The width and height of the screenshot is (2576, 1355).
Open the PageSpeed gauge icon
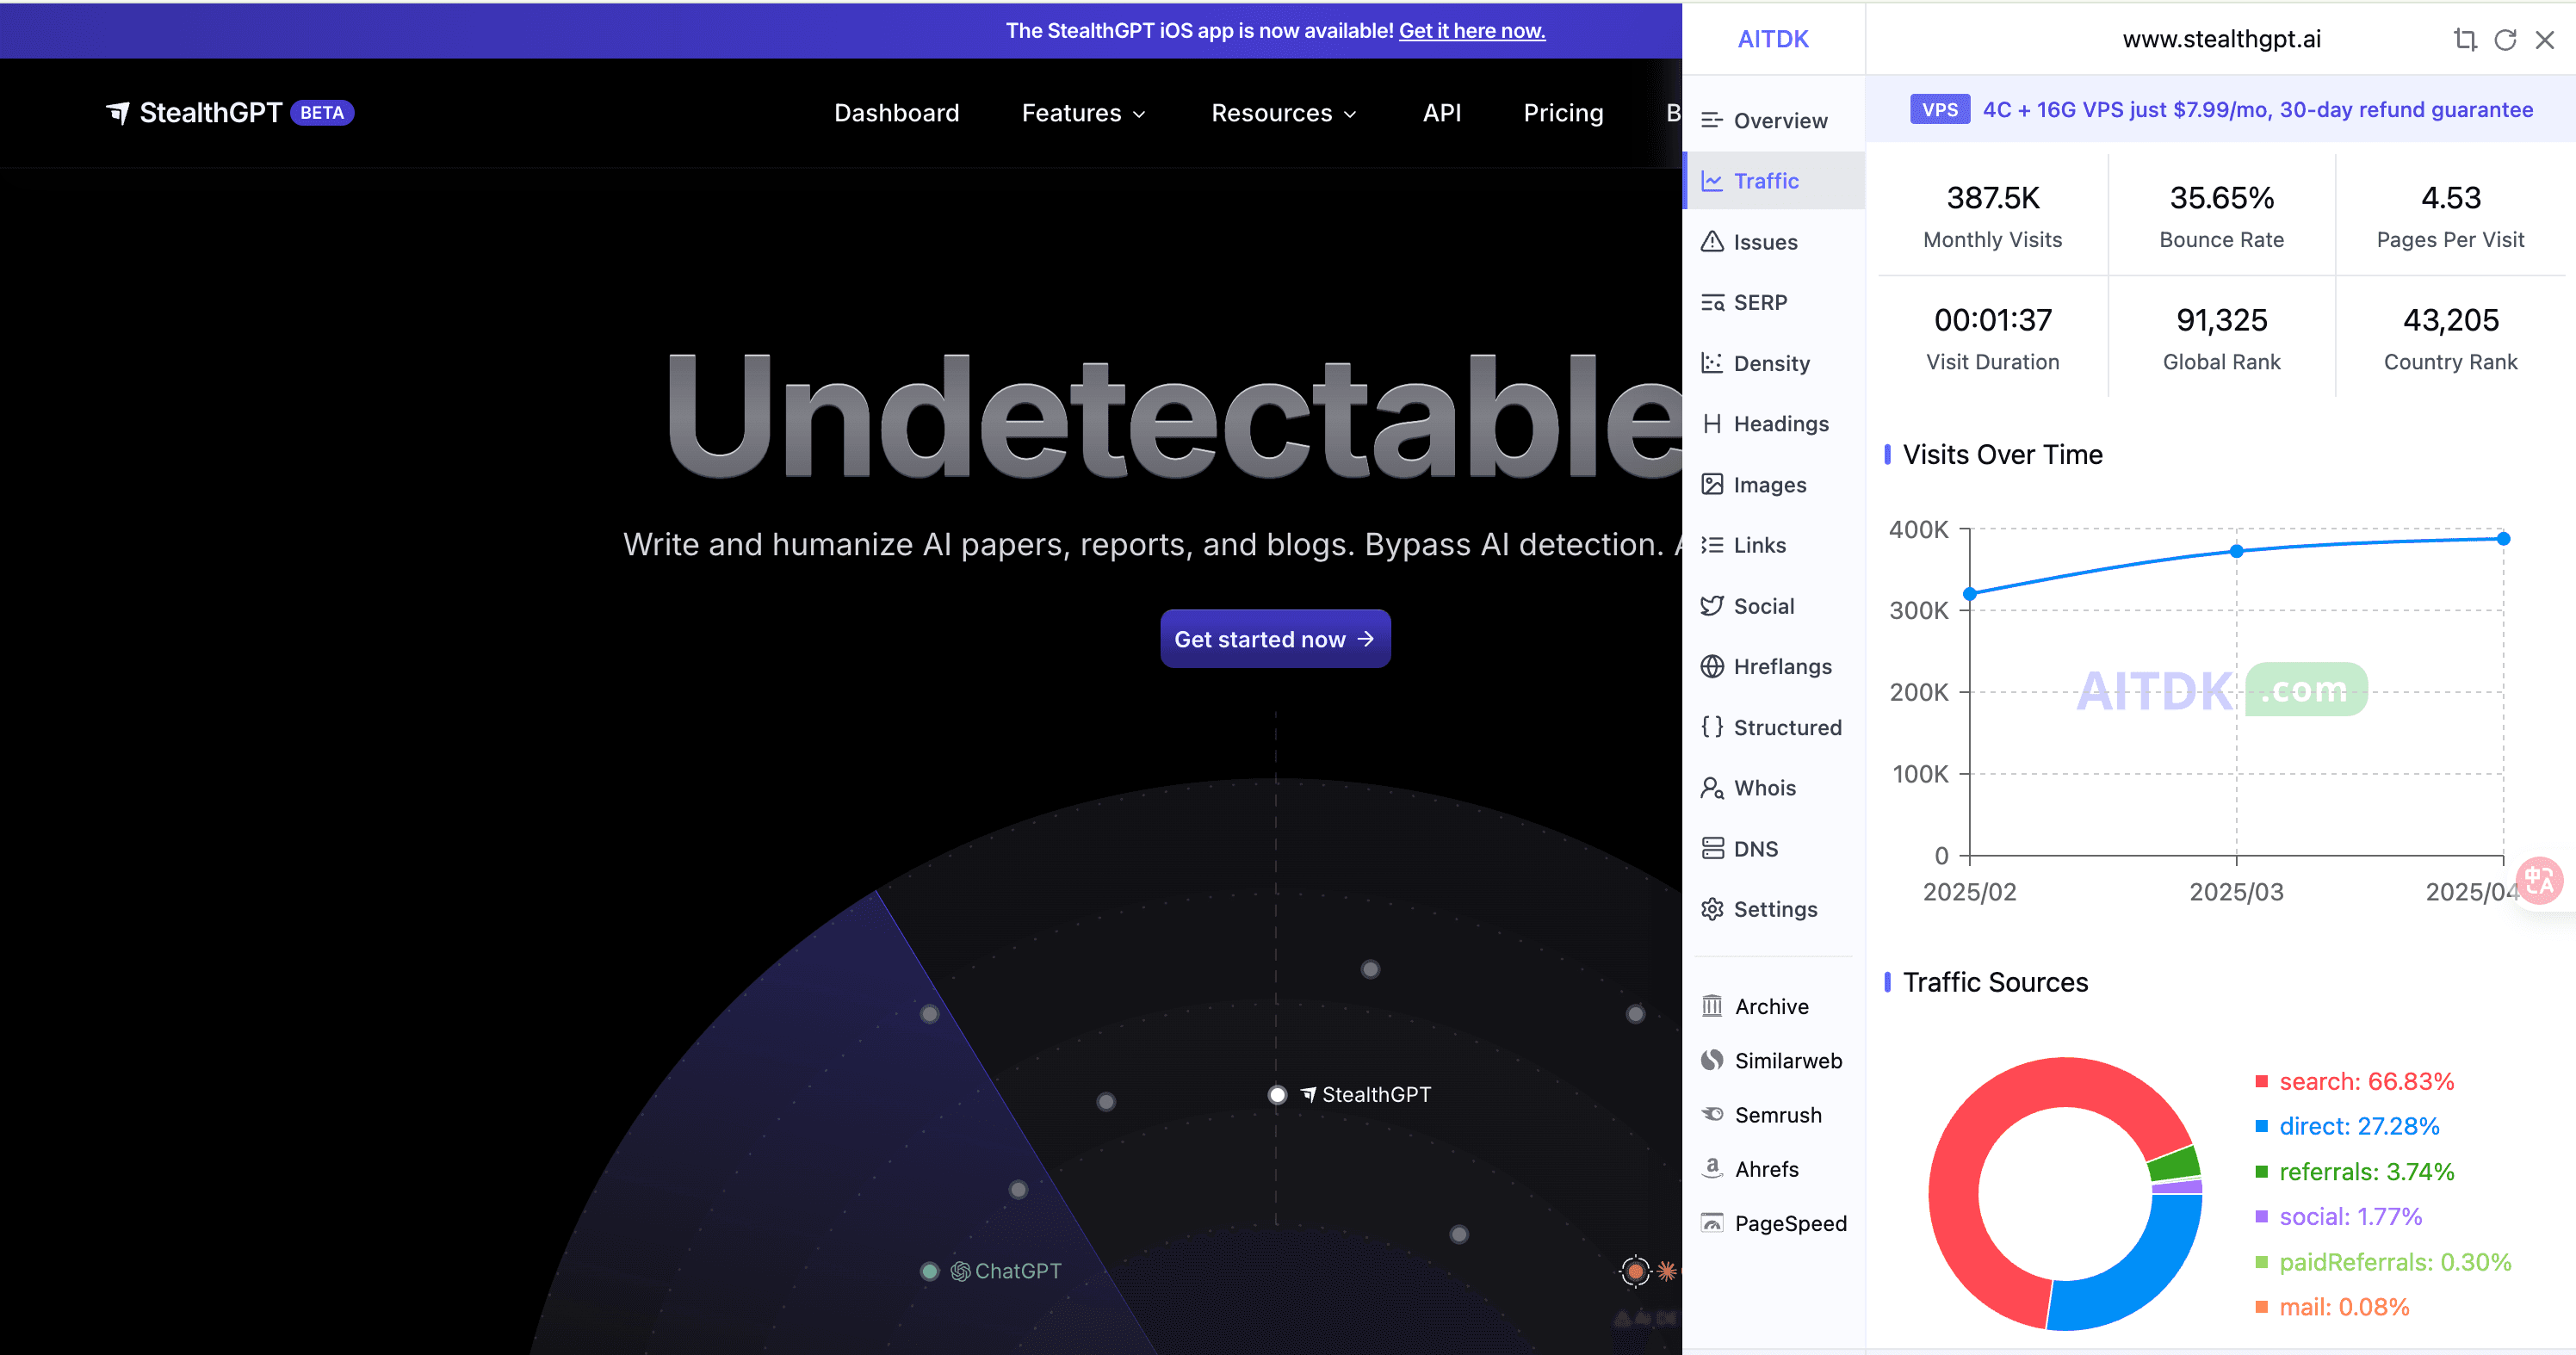pos(1712,1223)
